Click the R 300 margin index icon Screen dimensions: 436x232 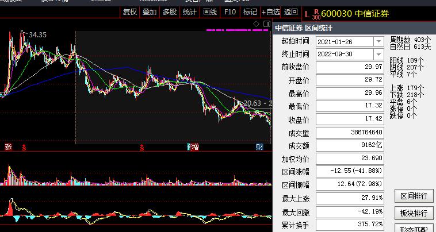click(x=316, y=14)
